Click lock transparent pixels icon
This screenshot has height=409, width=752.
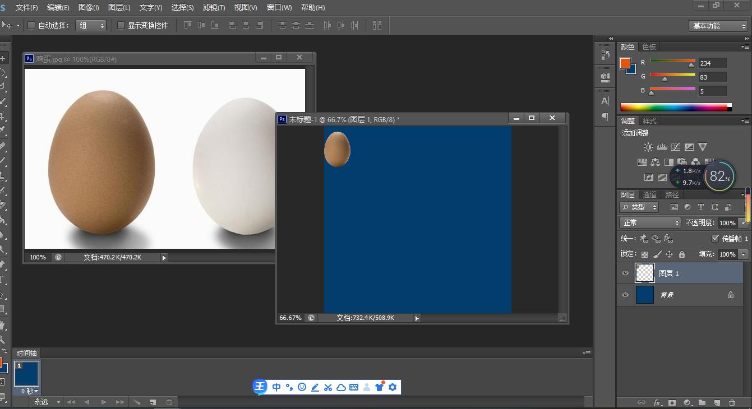645,254
